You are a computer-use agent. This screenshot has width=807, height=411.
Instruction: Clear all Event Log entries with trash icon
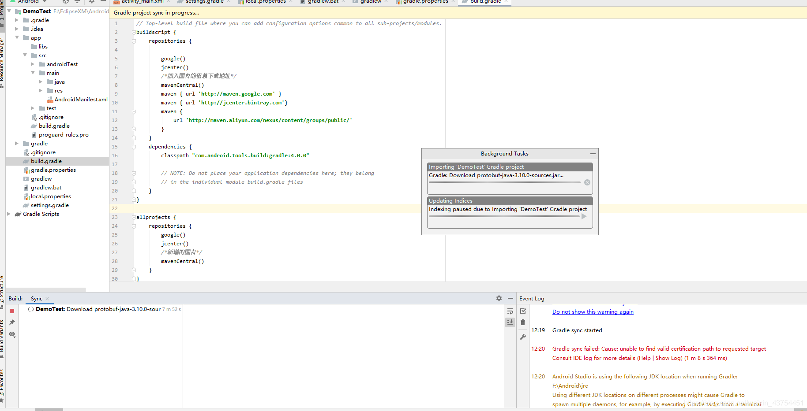tap(523, 322)
